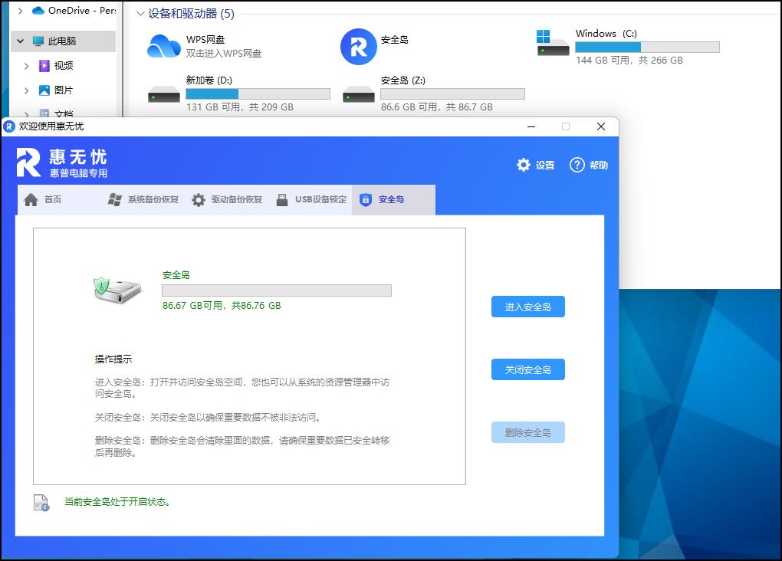Click the 安全岛 R icon in 设备和驱动器
The height and width of the screenshot is (561, 782).
357,47
